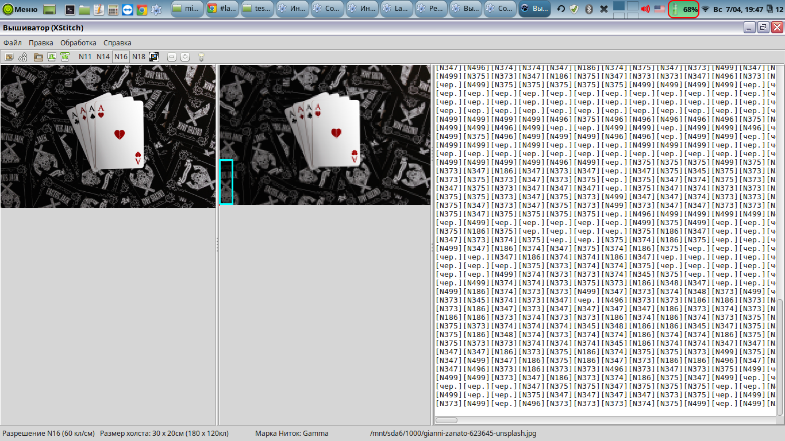Click the brown folder toolbar icon
Screen dimensions: 785x441
point(39,56)
